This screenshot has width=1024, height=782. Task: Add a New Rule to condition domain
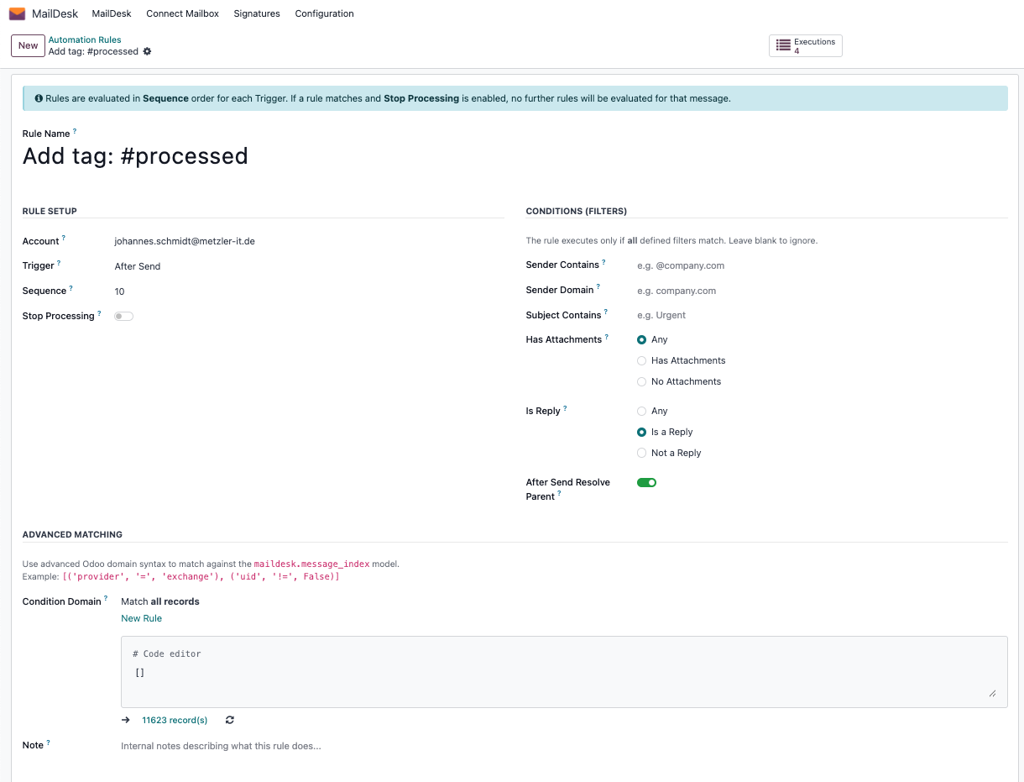[141, 618]
